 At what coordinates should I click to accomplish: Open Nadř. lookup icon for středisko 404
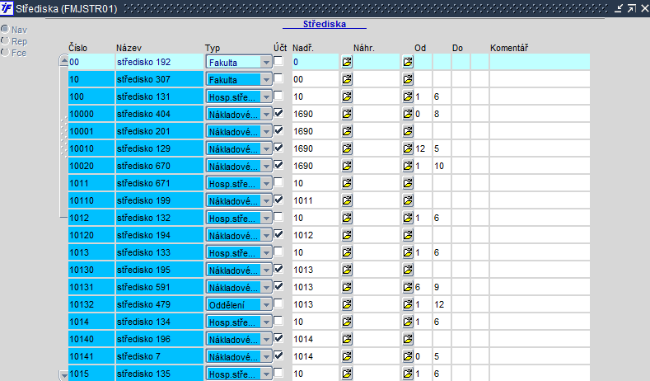pos(347,114)
